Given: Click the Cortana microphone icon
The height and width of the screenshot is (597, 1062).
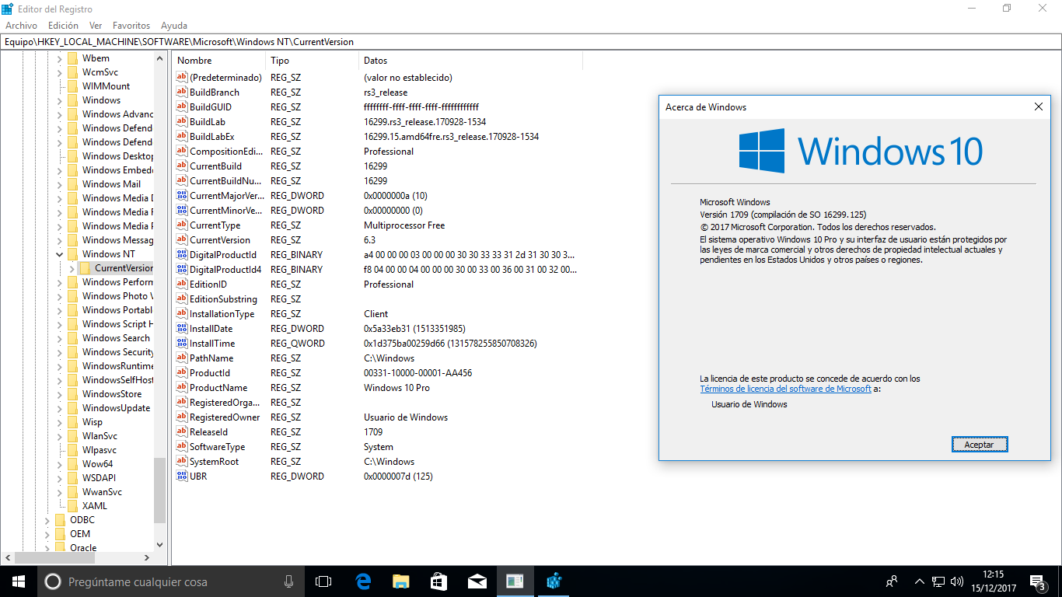Looking at the screenshot, I should pos(289,581).
